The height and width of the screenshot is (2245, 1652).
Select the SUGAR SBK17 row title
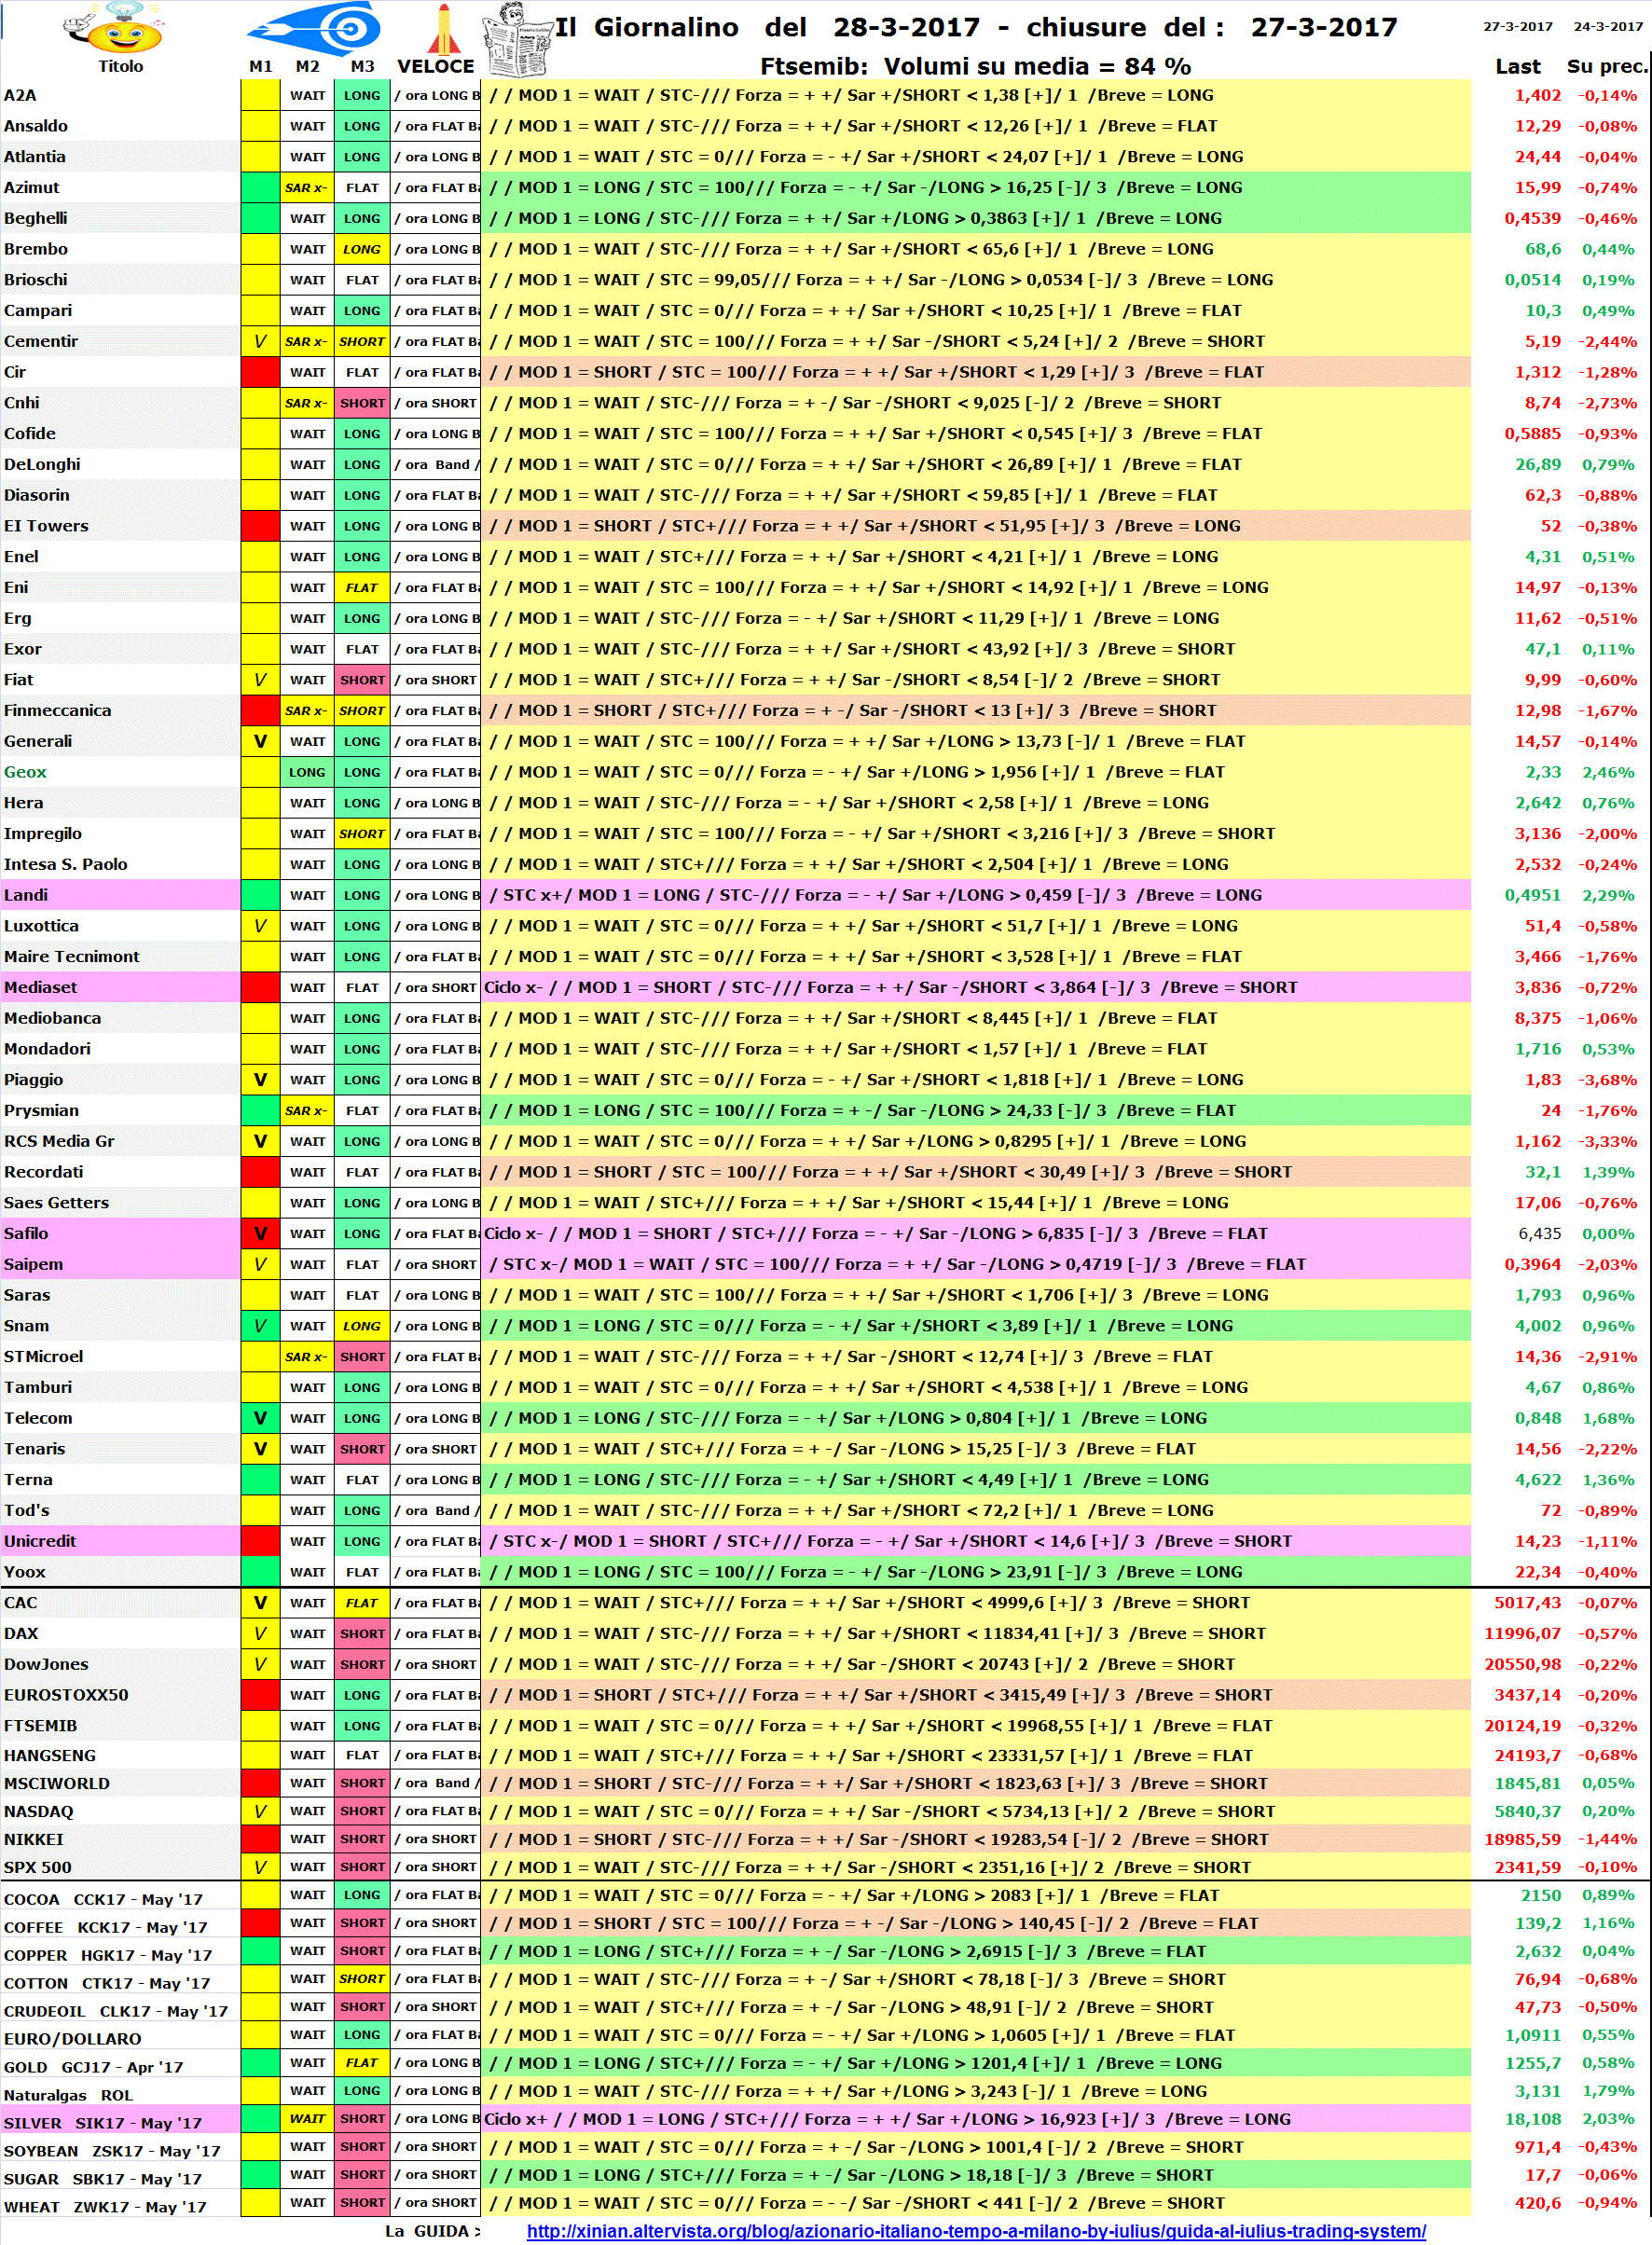click(120, 2178)
